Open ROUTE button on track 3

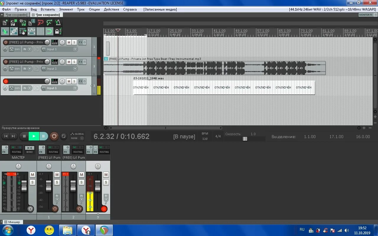click(x=55, y=81)
